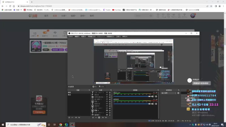The width and height of the screenshot is (226, 127).
Task: Show hidden system tray icons chevron
Action: click(190, 125)
